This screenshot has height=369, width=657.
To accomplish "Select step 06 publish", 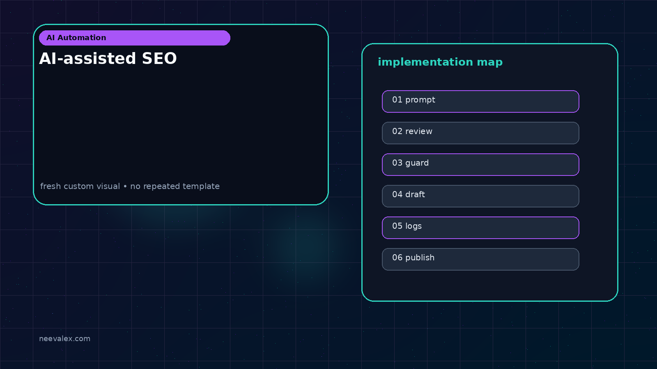I will [480, 259].
